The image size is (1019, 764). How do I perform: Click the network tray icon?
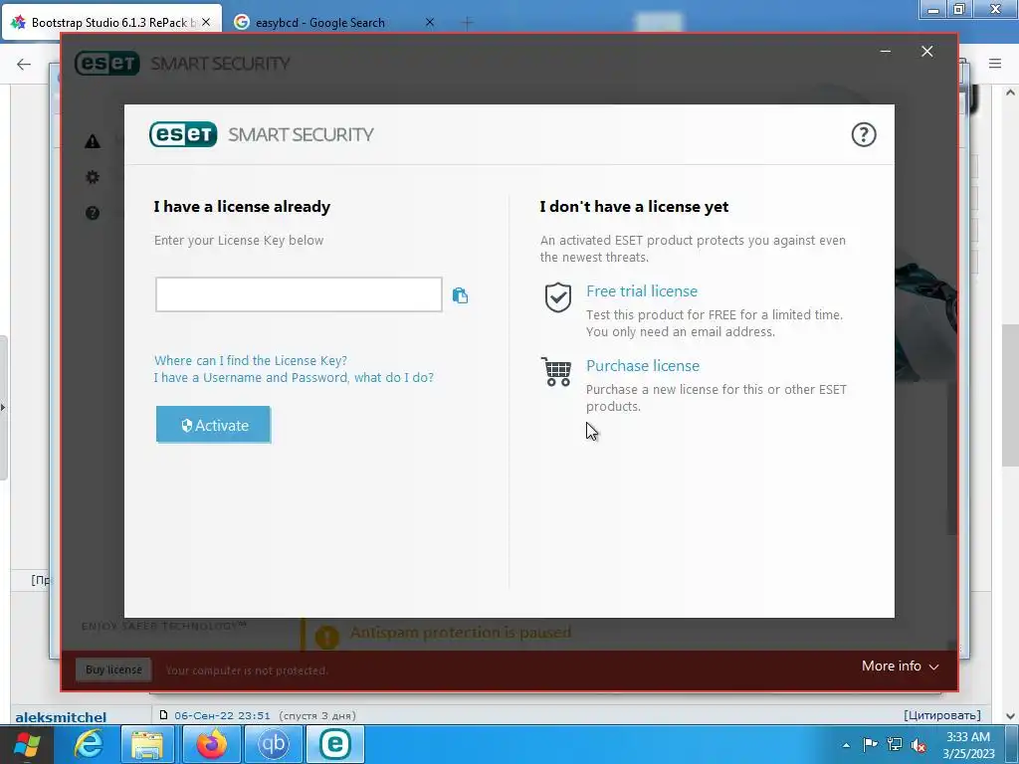(895, 744)
